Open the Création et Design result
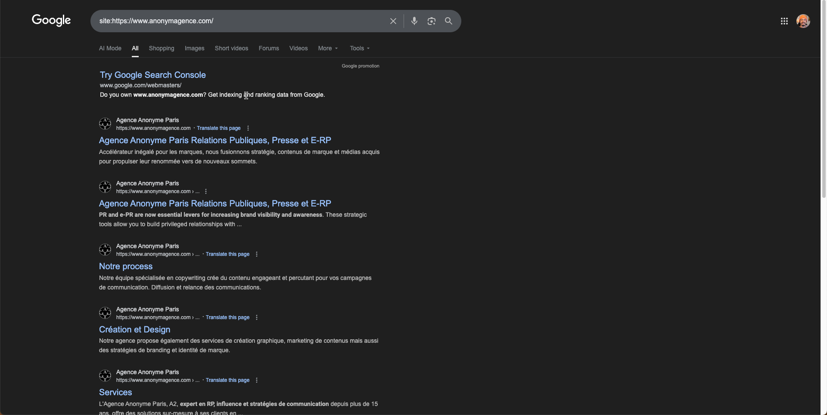Image resolution: width=827 pixels, height=415 pixels. click(x=135, y=329)
